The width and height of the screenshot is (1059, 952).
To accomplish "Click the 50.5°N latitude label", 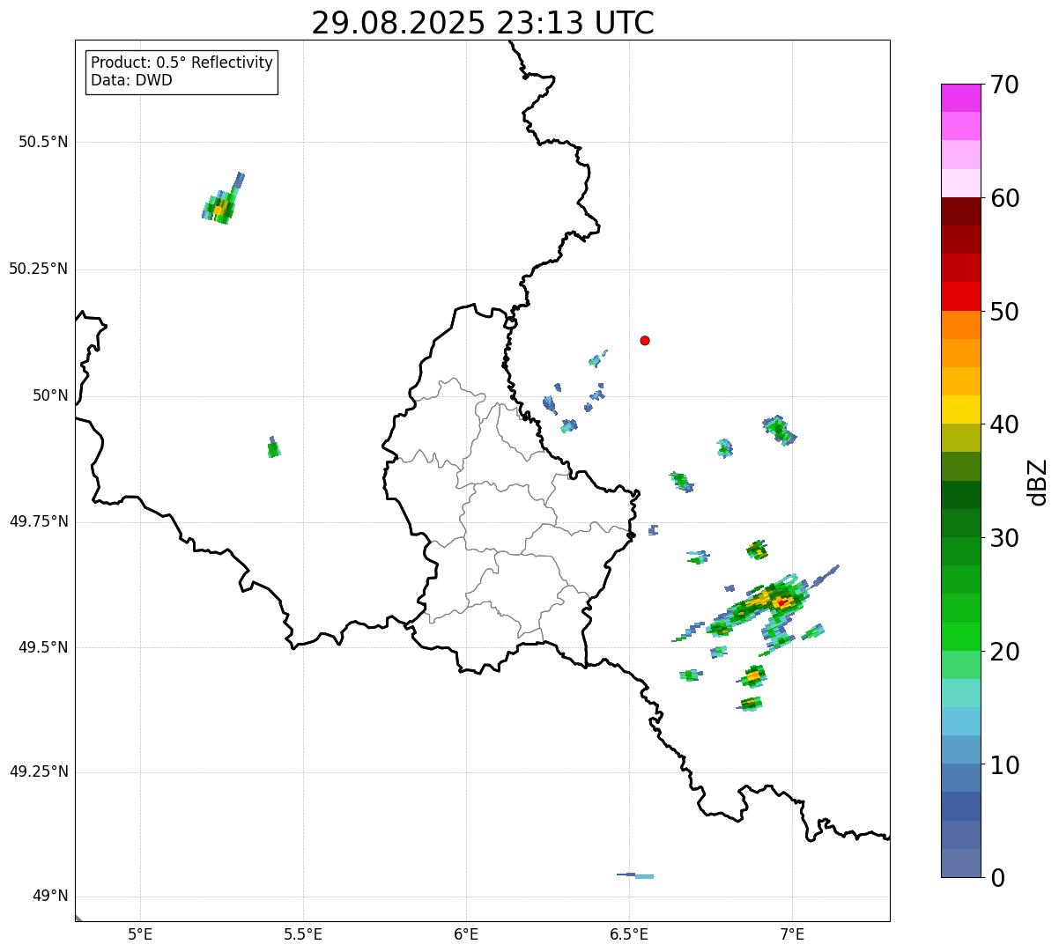I will (42, 143).
